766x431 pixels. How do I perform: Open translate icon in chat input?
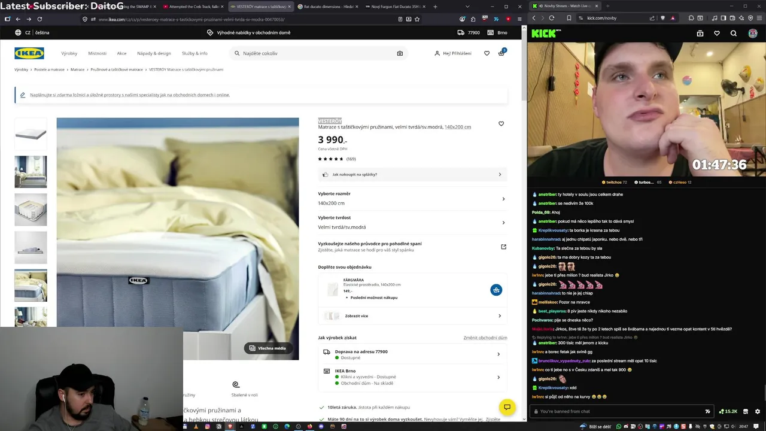pyautogui.click(x=708, y=411)
